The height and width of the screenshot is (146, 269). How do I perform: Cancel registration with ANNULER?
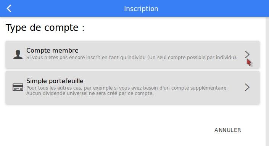pyautogui.click(x=228, y=130)
